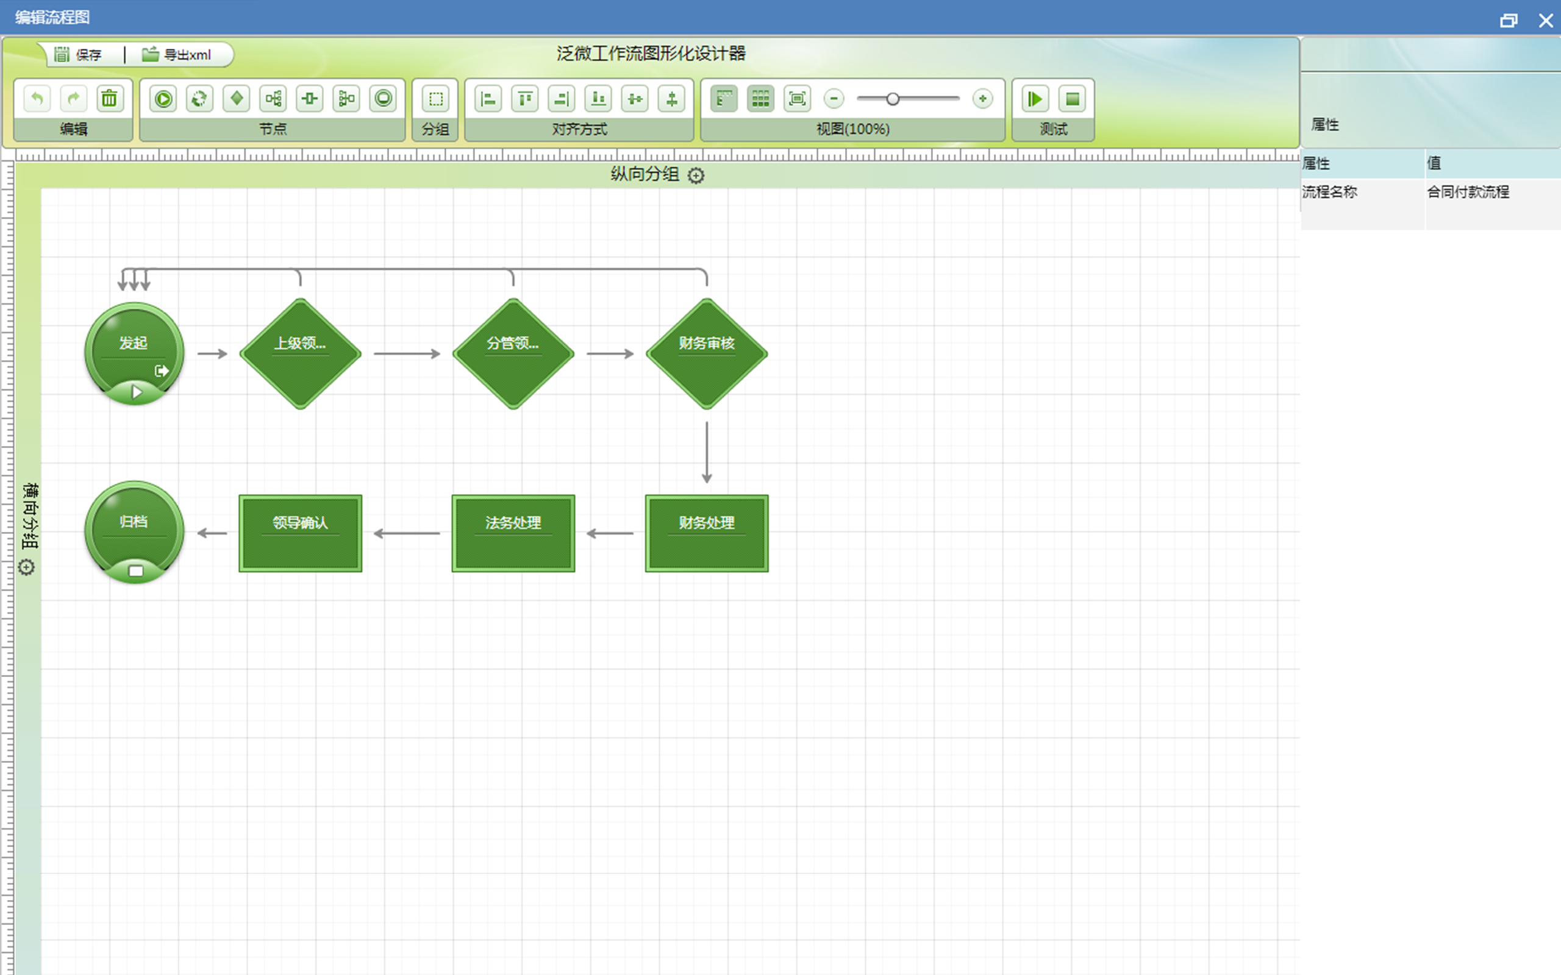The image size is (1561, 975).
Task: Click the delete trash icon in the 编辑 group
Action: 110,99
